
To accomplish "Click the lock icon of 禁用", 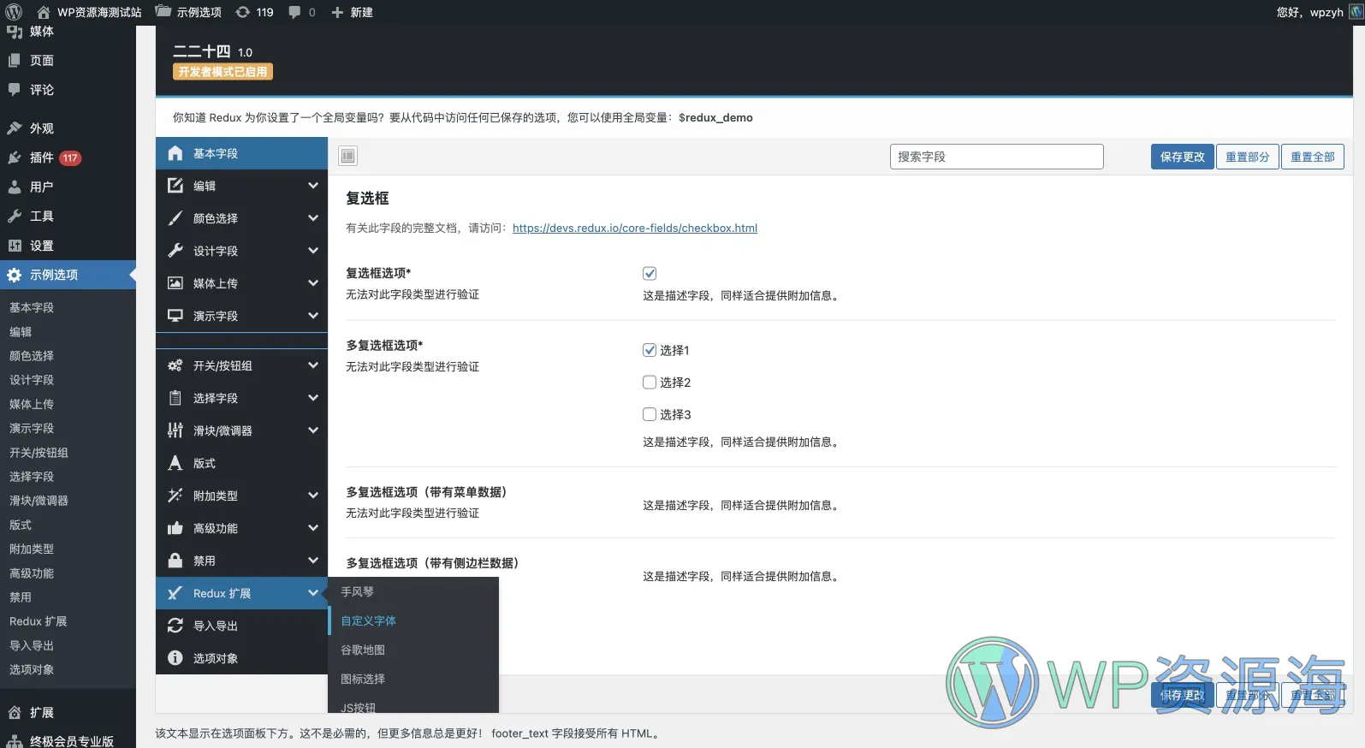I will click(175, 561).
